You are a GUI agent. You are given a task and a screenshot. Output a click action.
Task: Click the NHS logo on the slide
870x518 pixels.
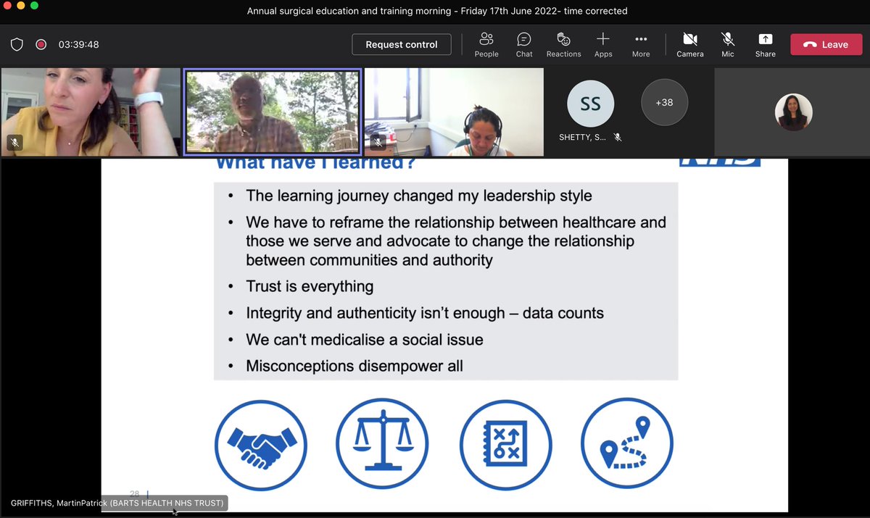[719, 162]
